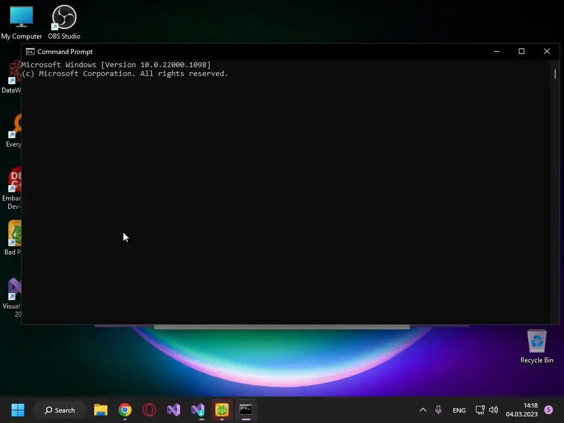564x423 pixels.
Task: Select the Bad Piggies desktop shortcut
Action: pyautogui.click(x=13, y=238)
